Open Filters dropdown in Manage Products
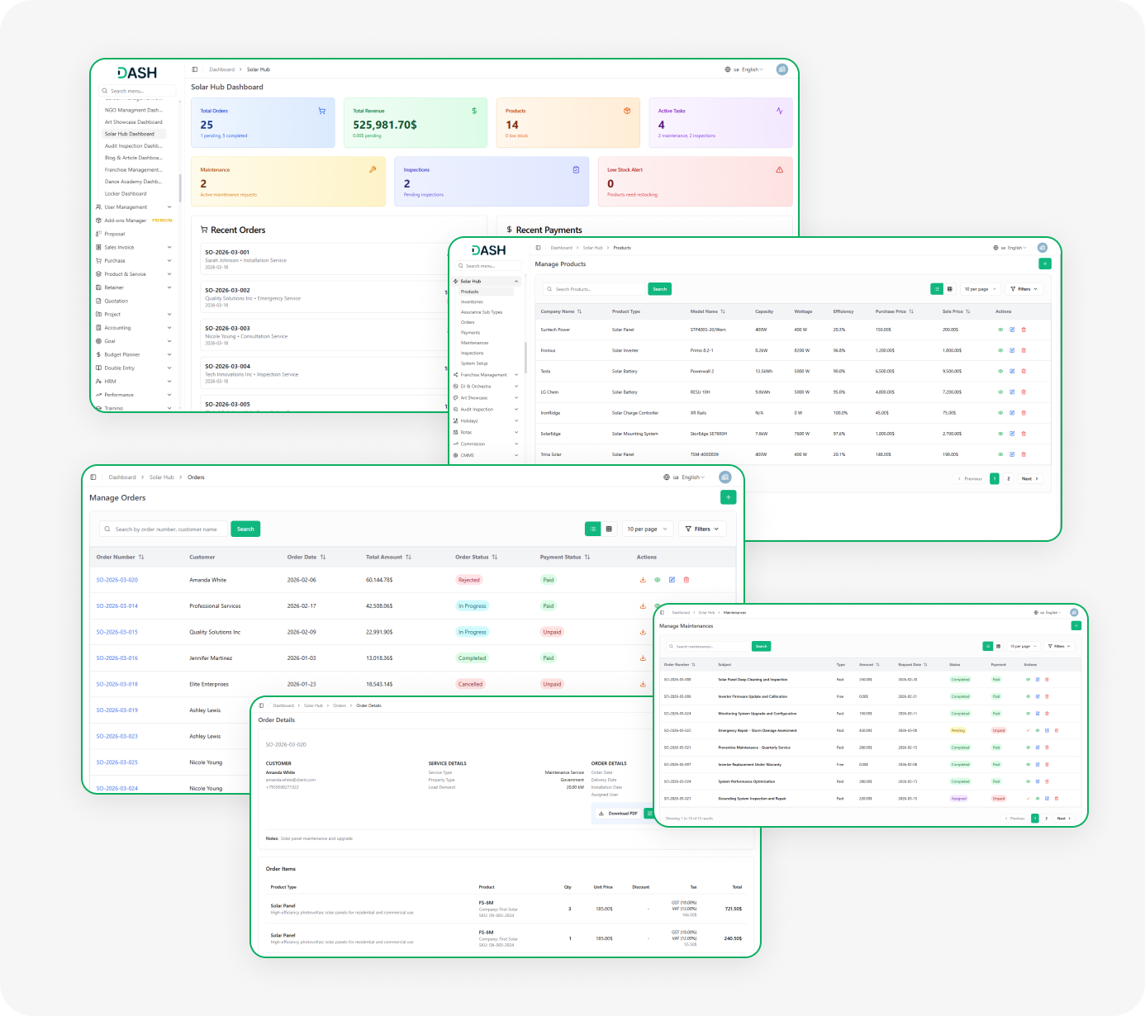This screenshot has height=1016, width=1145. [1024, 289]
